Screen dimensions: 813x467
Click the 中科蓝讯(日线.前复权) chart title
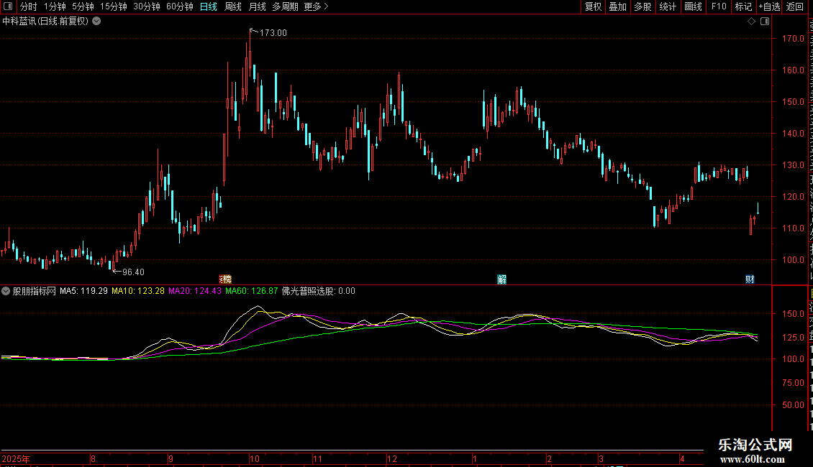point(45,22)
